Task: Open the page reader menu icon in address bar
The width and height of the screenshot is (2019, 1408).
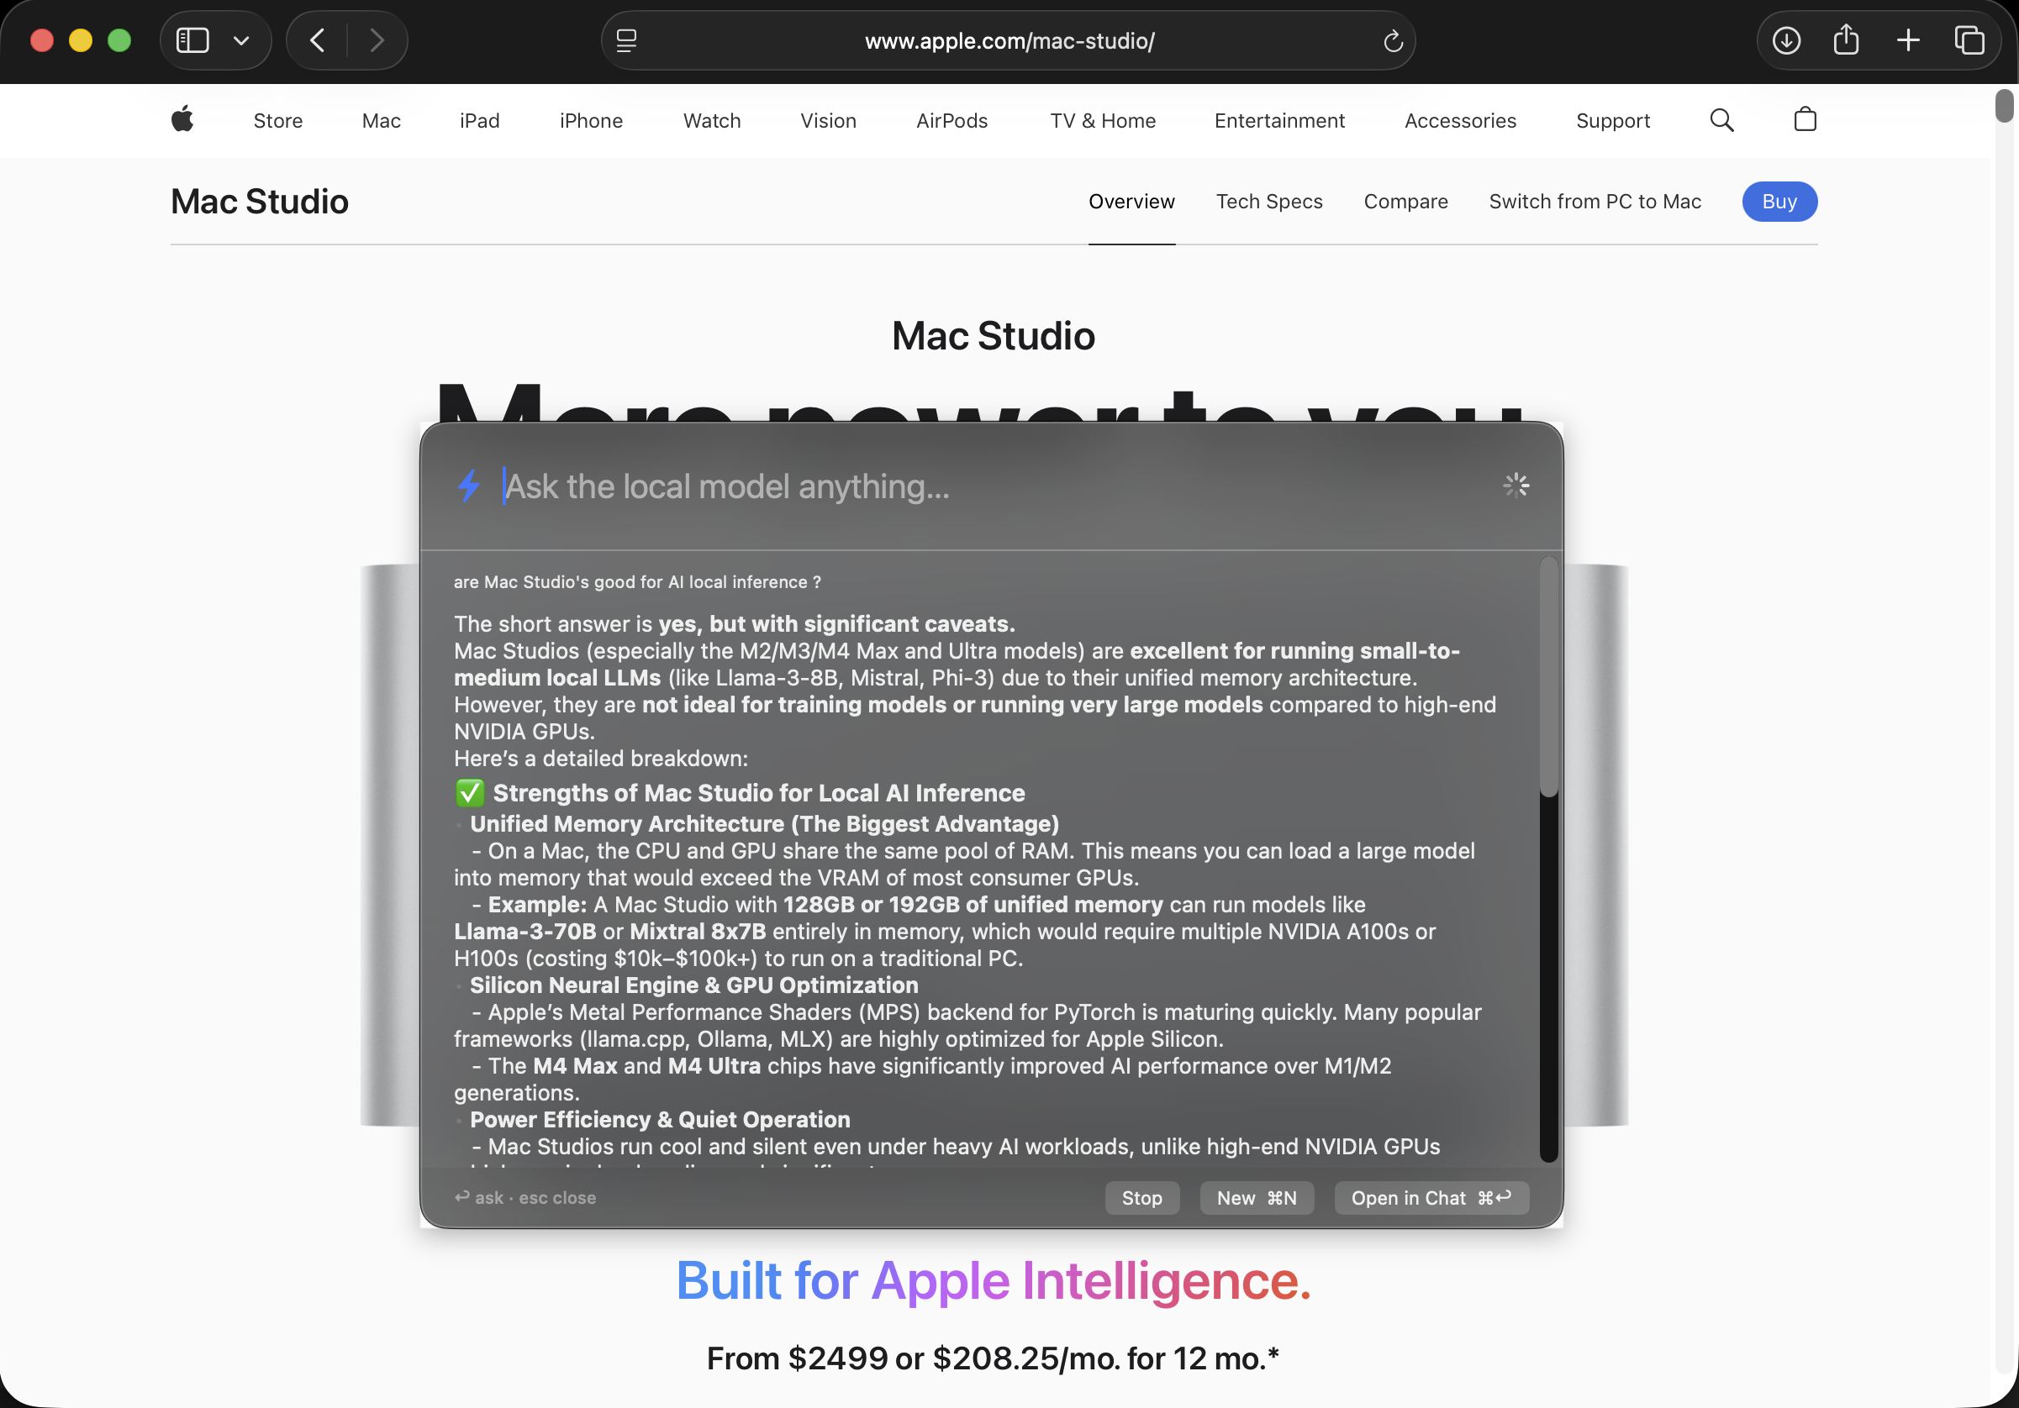Action: [x=626, y=40]
